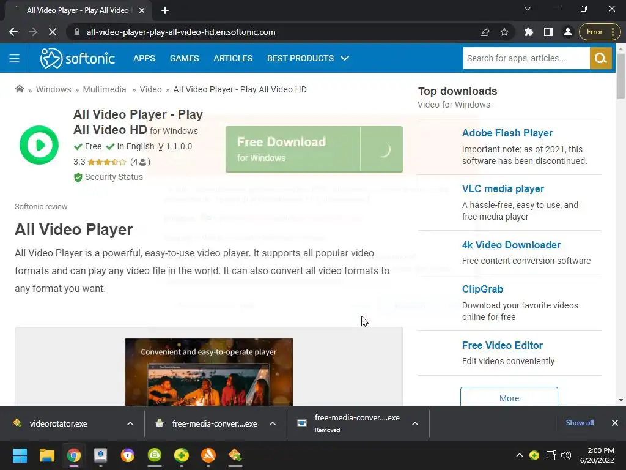Go back to the previous page
The image size is (626, 470).
(13, 32)
